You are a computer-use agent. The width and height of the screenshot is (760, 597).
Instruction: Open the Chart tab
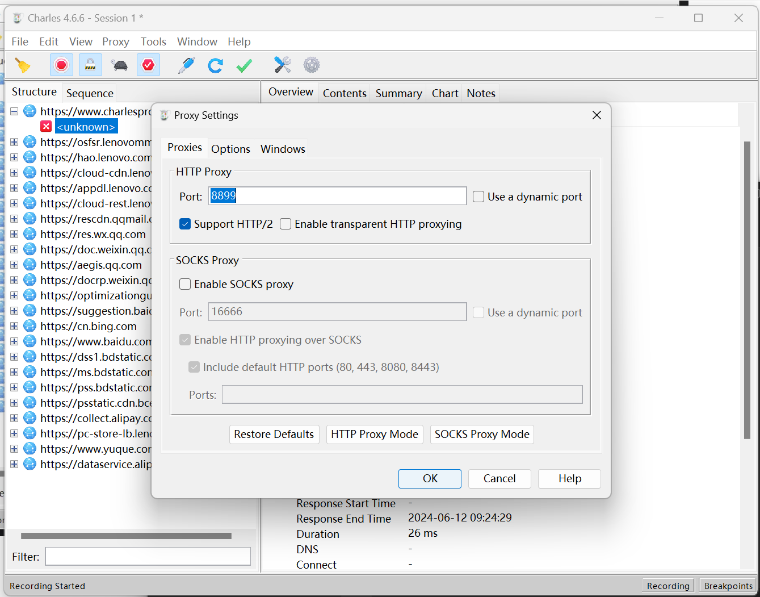pyautogui.click(x=445, y=93)
